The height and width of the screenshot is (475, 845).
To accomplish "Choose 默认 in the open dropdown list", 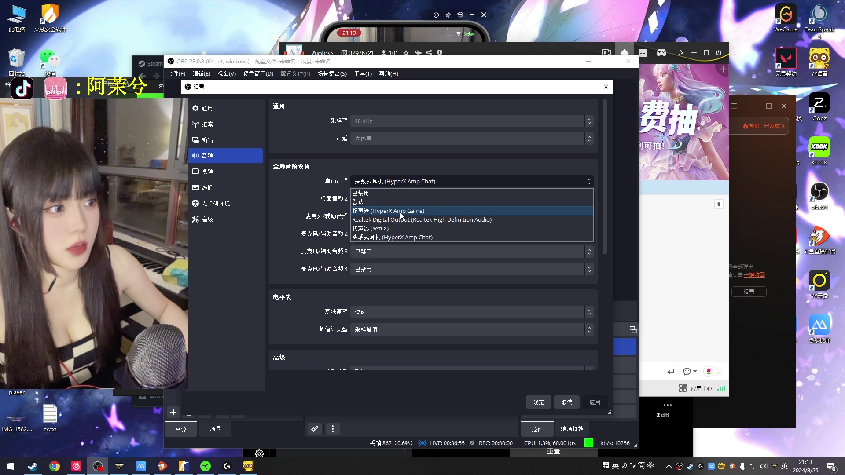I will 472,202.
